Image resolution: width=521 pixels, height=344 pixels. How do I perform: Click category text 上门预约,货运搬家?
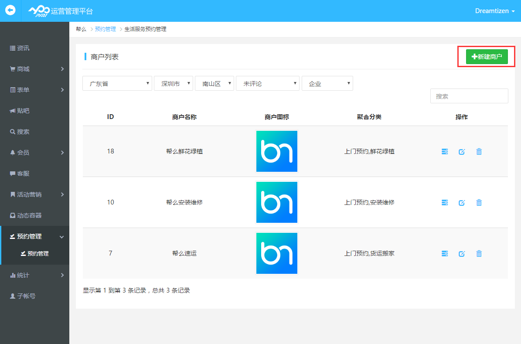tap(369, 253)
